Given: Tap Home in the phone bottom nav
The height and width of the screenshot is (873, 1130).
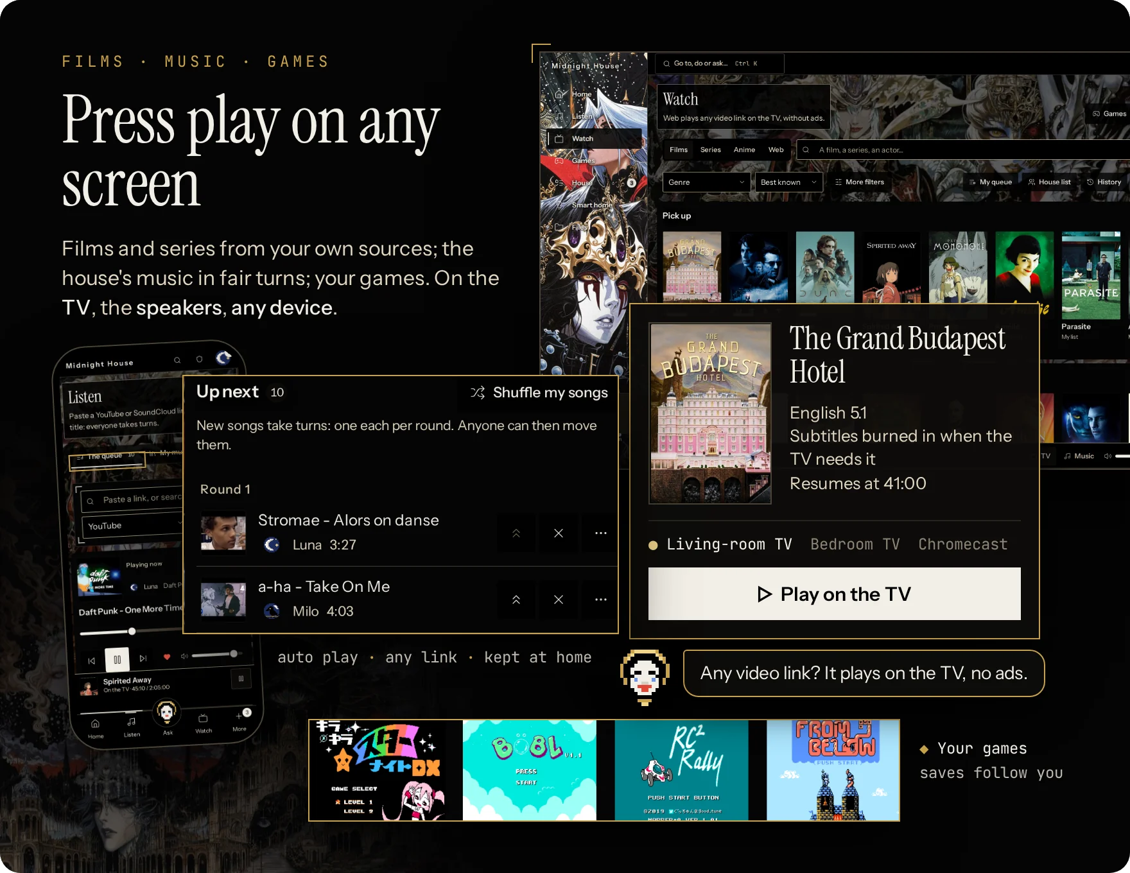Looking at the screenshot, I should [x=95, y=729].
